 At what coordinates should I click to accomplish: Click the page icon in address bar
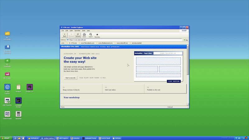click(68, 40)
